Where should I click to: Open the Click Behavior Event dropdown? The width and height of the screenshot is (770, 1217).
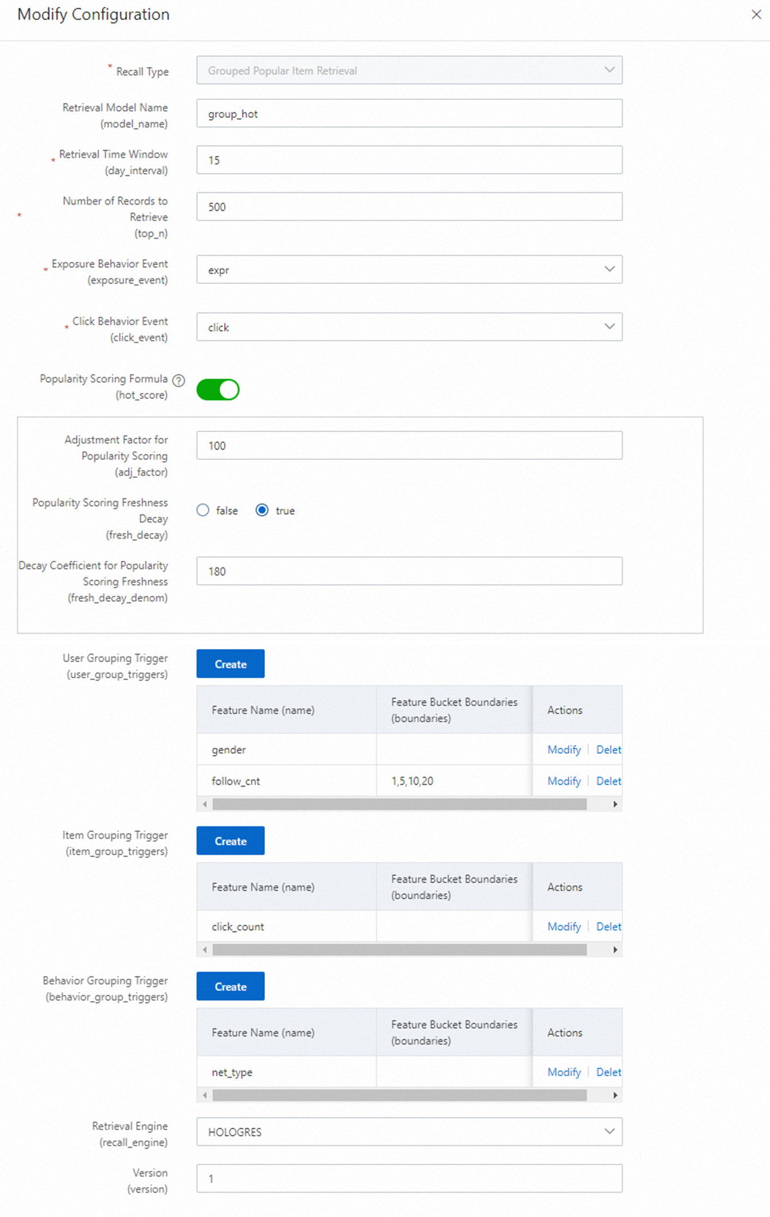tap(409, 327)
